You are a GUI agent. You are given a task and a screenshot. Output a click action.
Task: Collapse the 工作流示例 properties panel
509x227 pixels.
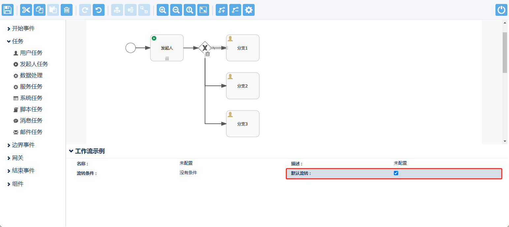point(87,151)
